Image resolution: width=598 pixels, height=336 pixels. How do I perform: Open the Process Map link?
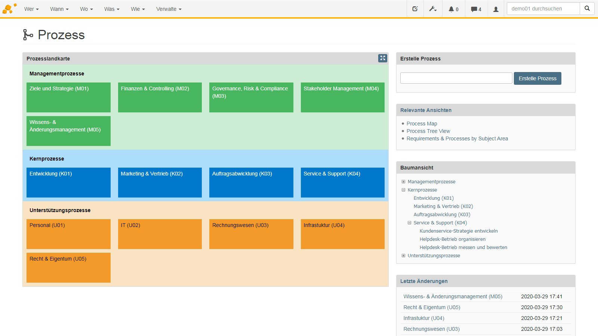click(422, 124)
